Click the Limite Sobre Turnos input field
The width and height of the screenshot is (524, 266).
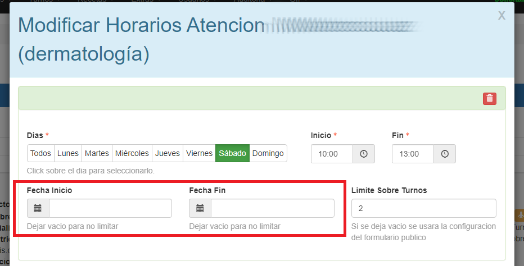tap(423, 208)
